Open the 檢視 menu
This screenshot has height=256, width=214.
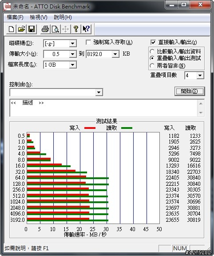39,17
